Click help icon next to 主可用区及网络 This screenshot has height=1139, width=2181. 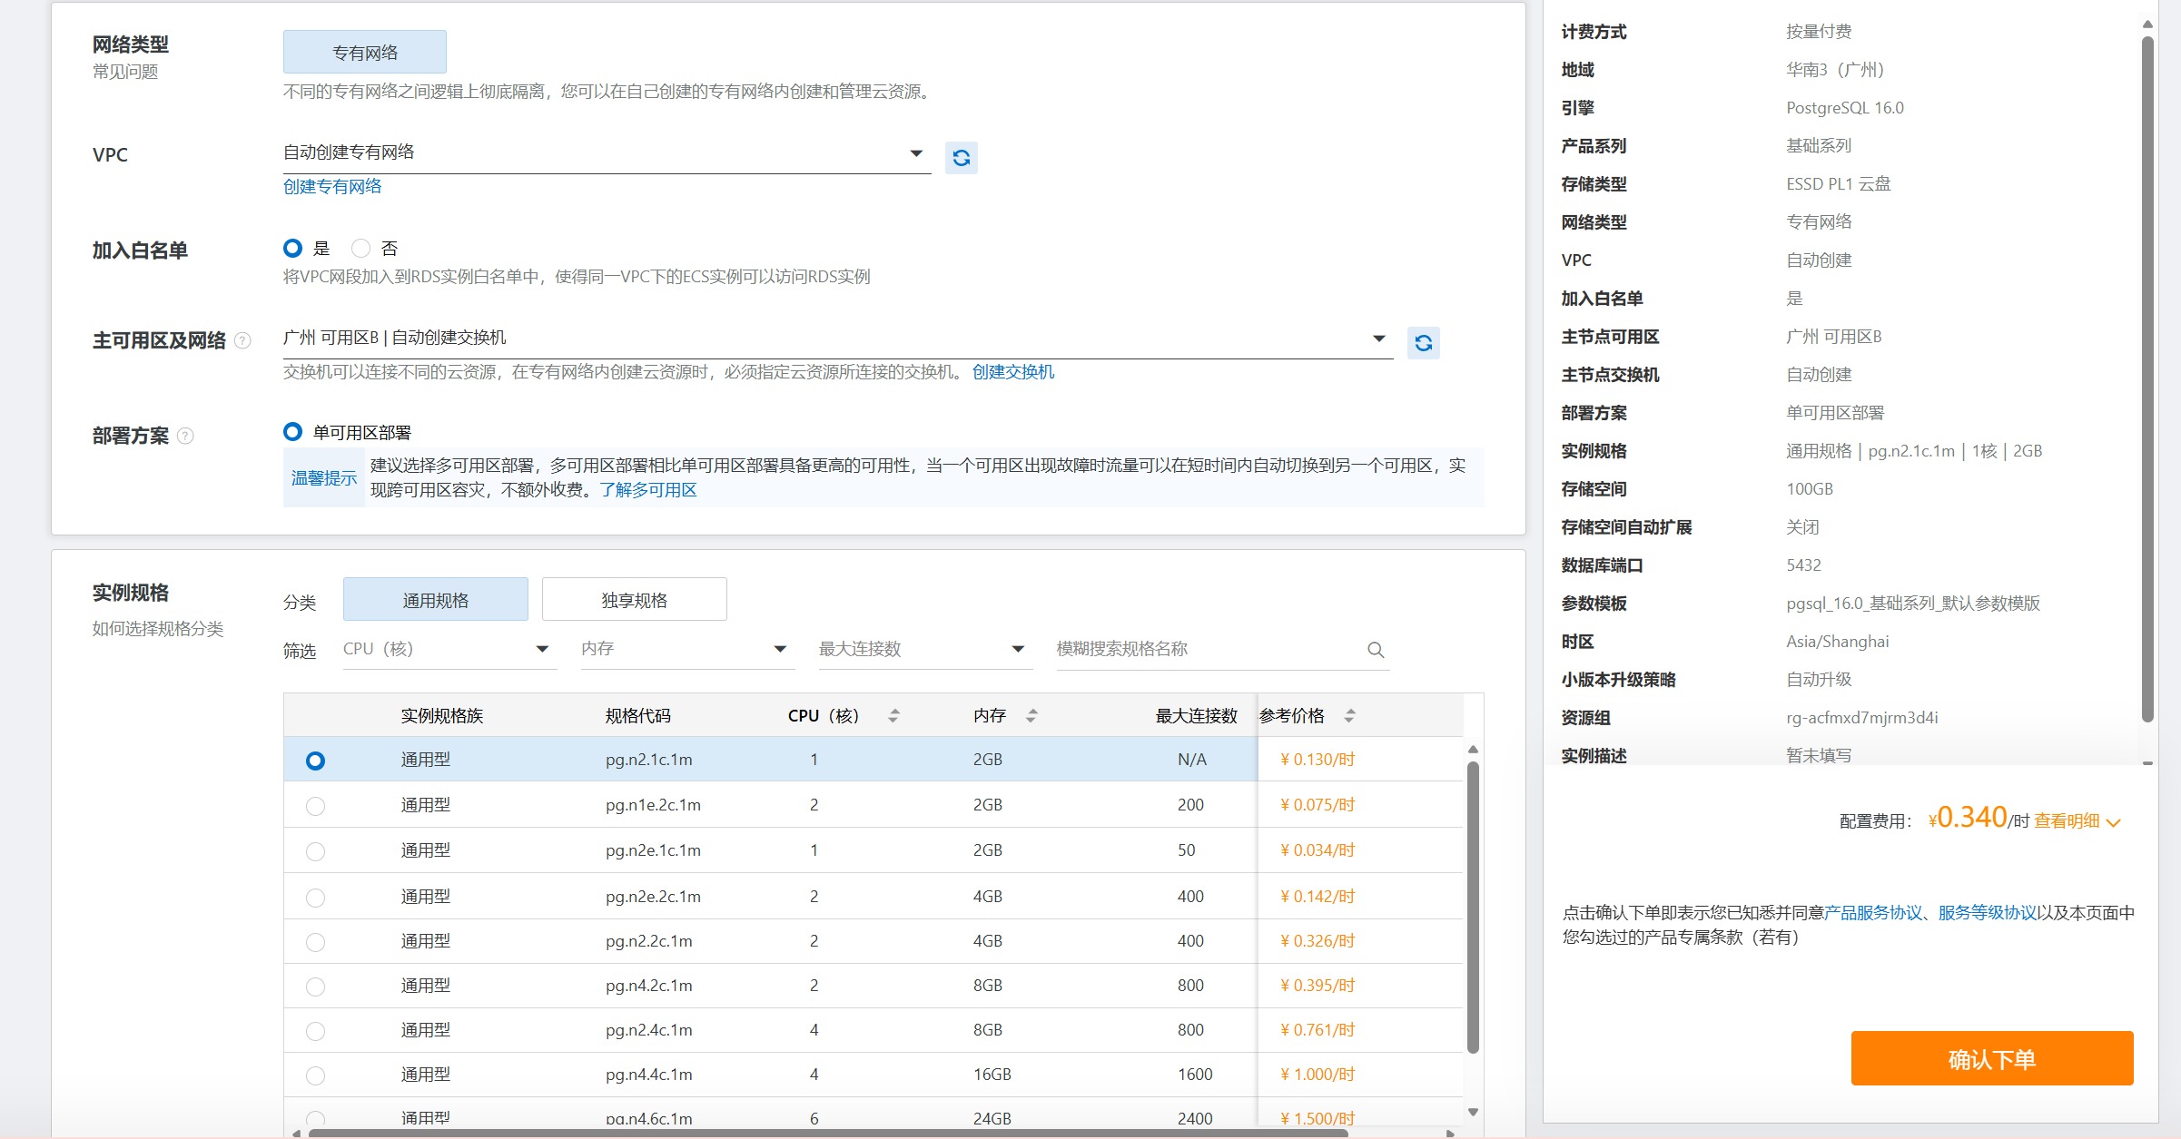[242, 340]
